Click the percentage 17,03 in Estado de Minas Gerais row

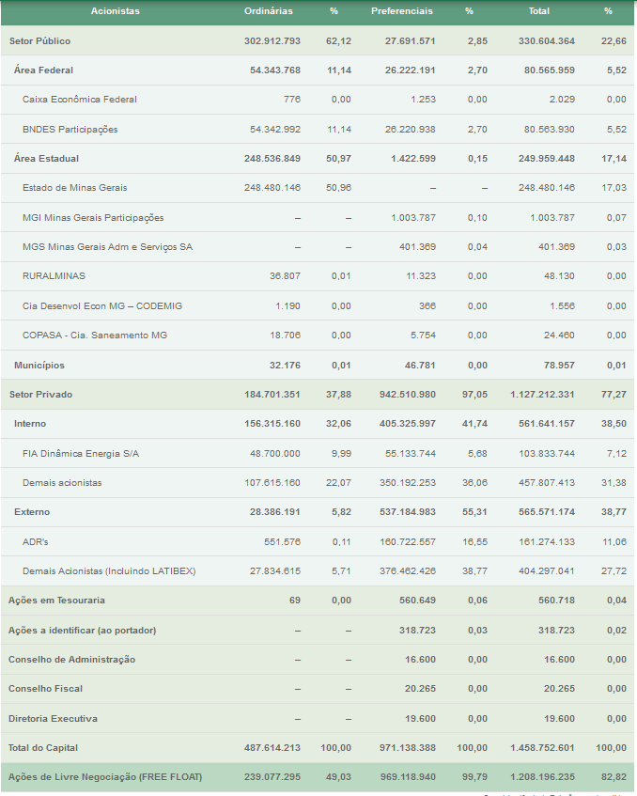click(614, 188)
